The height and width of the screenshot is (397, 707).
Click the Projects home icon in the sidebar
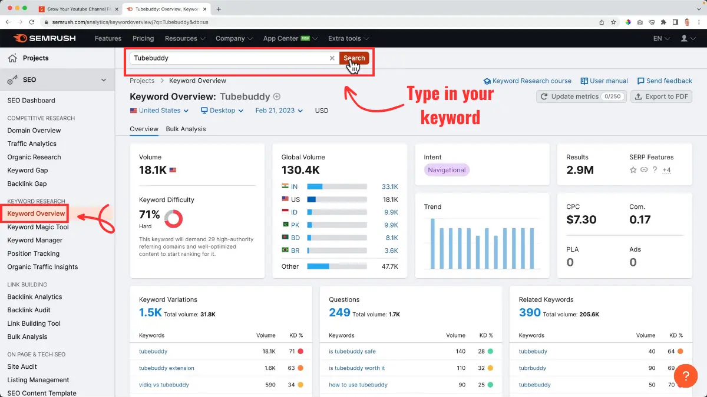(13, 58)
